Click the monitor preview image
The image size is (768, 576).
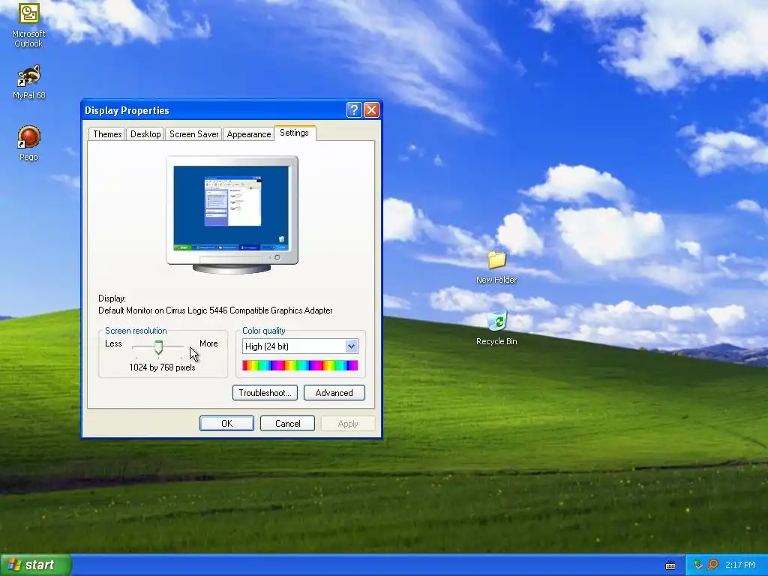click(232, 214)
